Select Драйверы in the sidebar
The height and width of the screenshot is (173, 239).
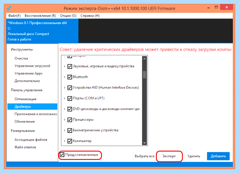tap(32, 106)
